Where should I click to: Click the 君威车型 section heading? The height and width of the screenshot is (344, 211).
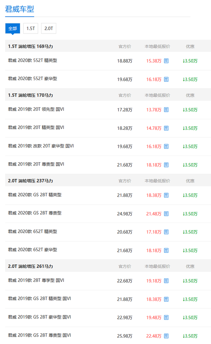pos(19,9)
